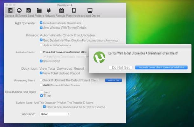This screenshot has height=127, width=194.
Task: Toggle Before You Go Out checkbox
Action: click(41, 61)
